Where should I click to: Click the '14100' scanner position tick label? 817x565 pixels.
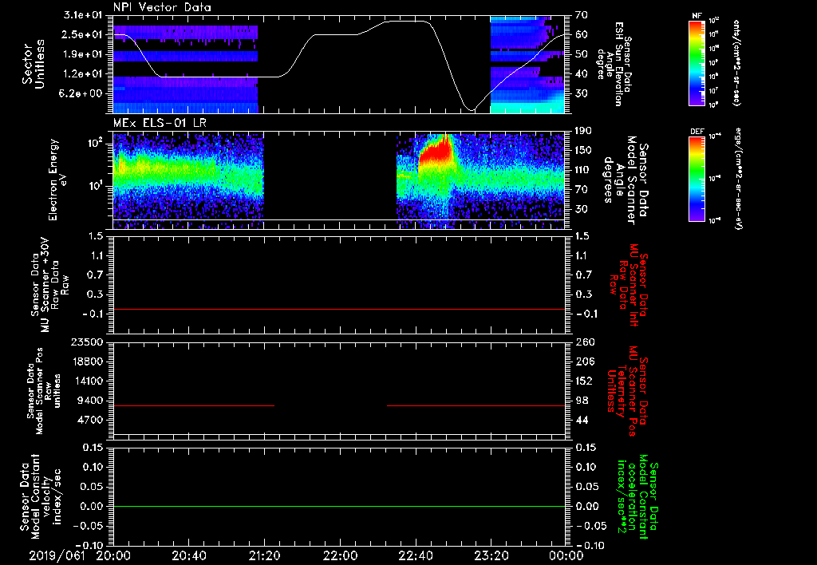(x=86, y=381)
